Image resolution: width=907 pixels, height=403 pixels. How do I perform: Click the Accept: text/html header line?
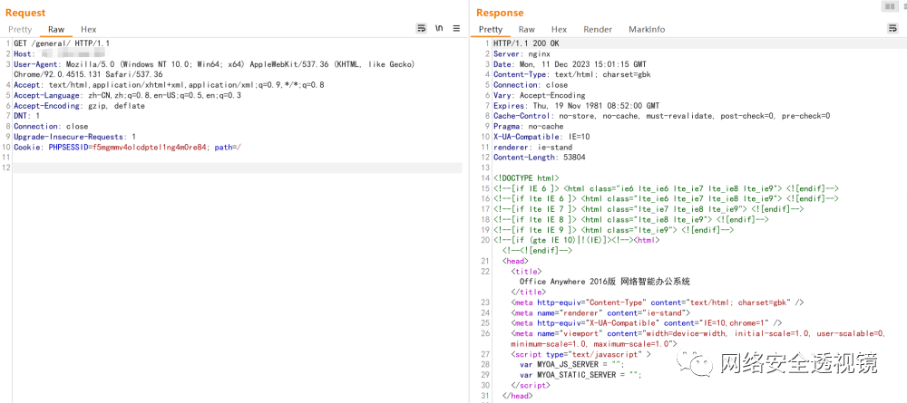click(169, 85)
